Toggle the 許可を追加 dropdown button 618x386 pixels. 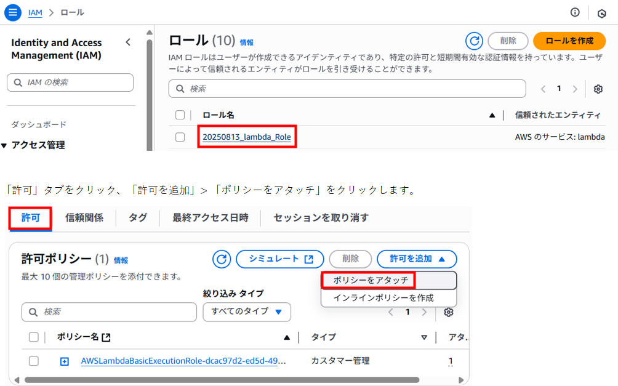(x=417, y=259)
